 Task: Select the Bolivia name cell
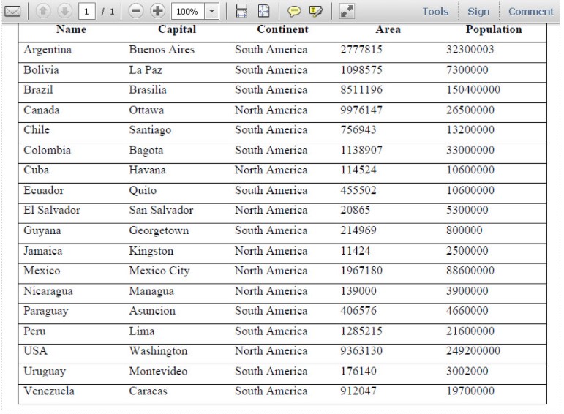pos(41,69)
